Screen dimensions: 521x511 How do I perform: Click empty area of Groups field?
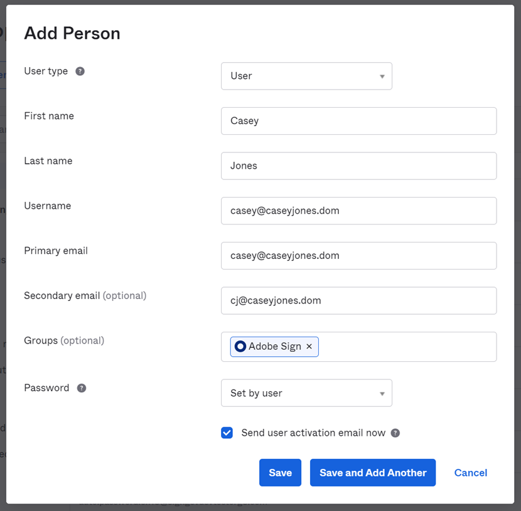point(408,347)
